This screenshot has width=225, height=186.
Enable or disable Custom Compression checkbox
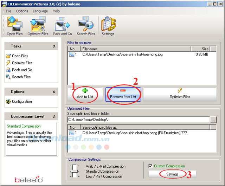point(150,166)
